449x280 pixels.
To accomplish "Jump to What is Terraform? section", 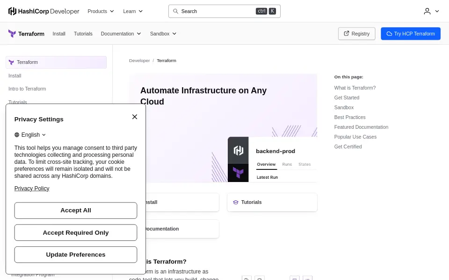I will pos(355,88).
